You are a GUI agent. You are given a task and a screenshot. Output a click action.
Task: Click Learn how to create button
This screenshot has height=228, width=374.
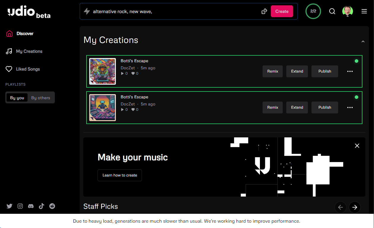point(120,175)
